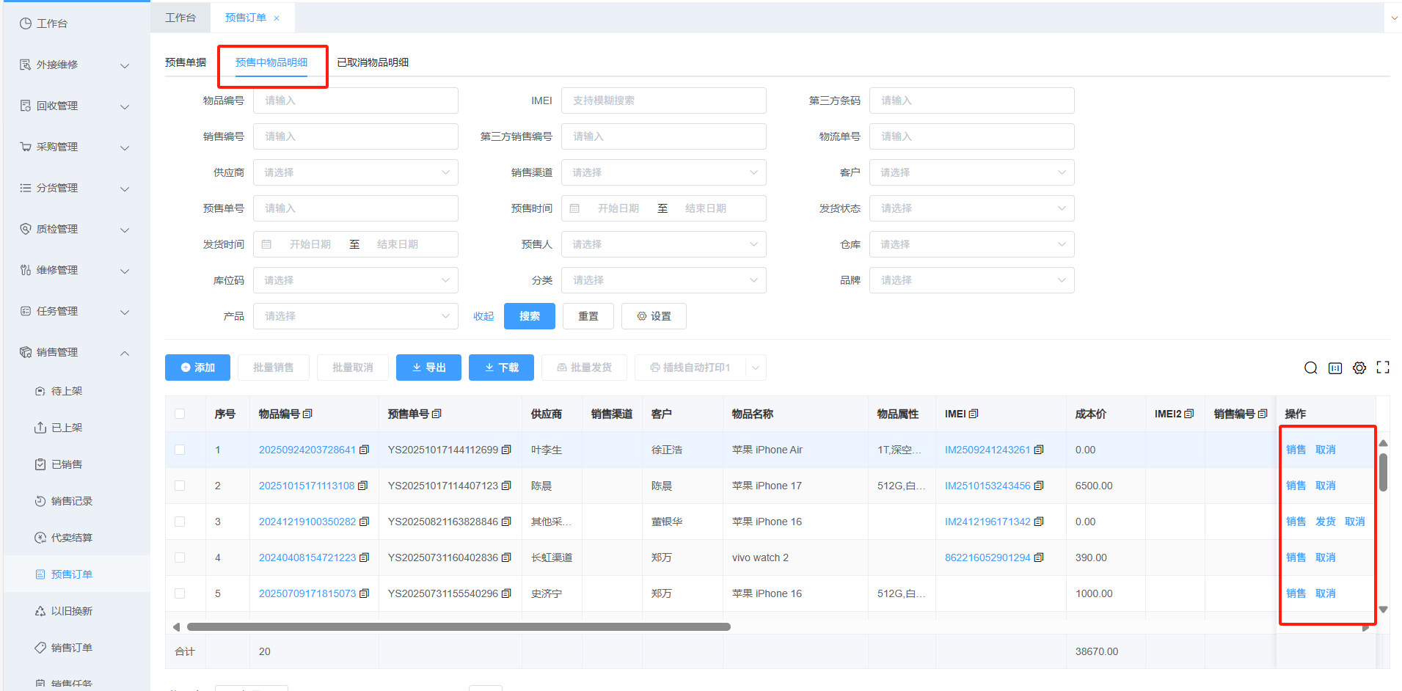The image size is (1402, 691).
Task: Open the 供应商 dropdown
Action: click(356, 172)
